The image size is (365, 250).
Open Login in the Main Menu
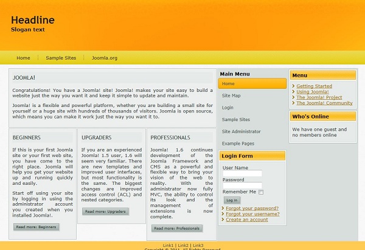tap(228, 108)
